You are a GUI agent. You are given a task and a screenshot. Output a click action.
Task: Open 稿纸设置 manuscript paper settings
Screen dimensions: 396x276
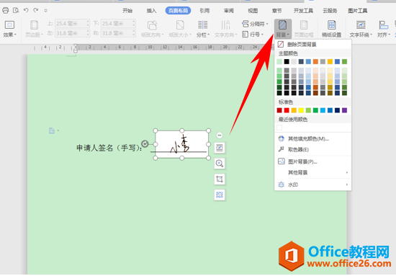coord(332,29)
